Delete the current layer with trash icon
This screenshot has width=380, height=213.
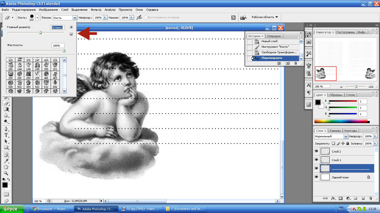[x=371, y=198]
